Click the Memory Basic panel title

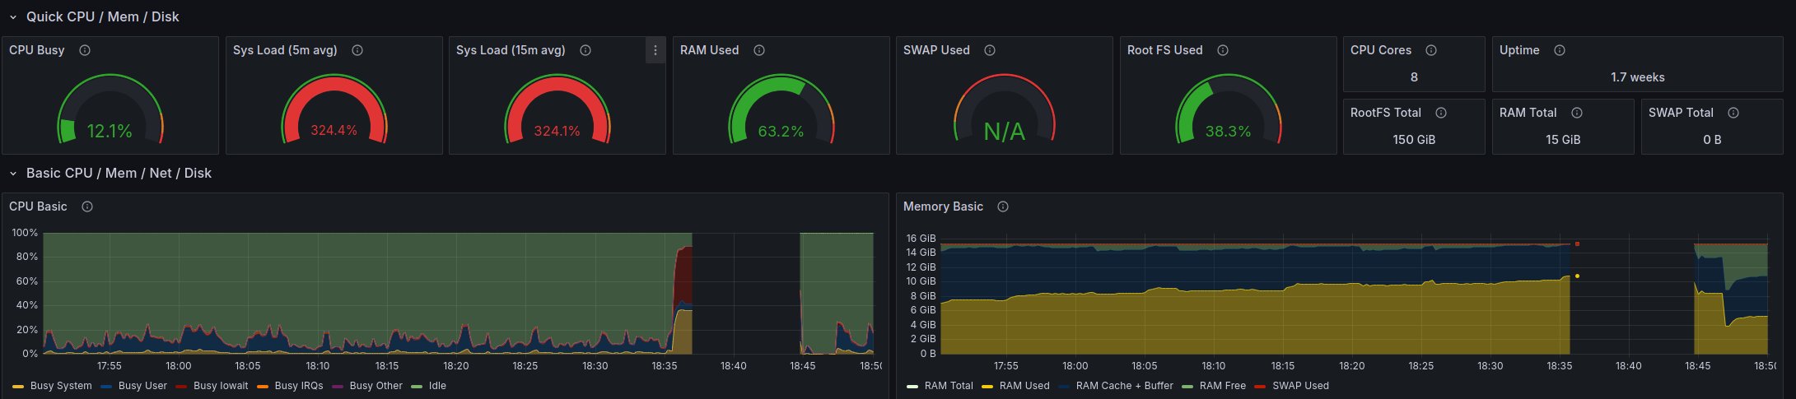(943, 206)
